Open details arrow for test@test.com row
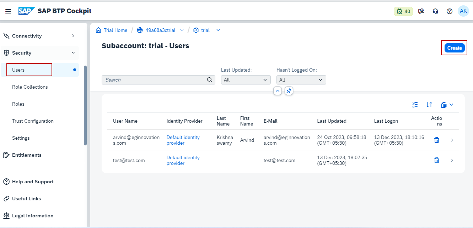Screen dimensions: 473x228 452,160
